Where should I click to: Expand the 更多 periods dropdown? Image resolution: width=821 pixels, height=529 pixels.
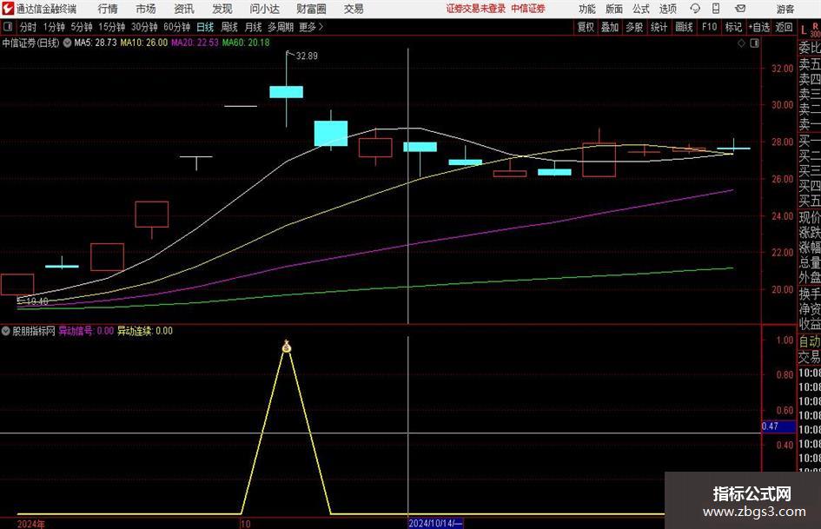(311, 27)
